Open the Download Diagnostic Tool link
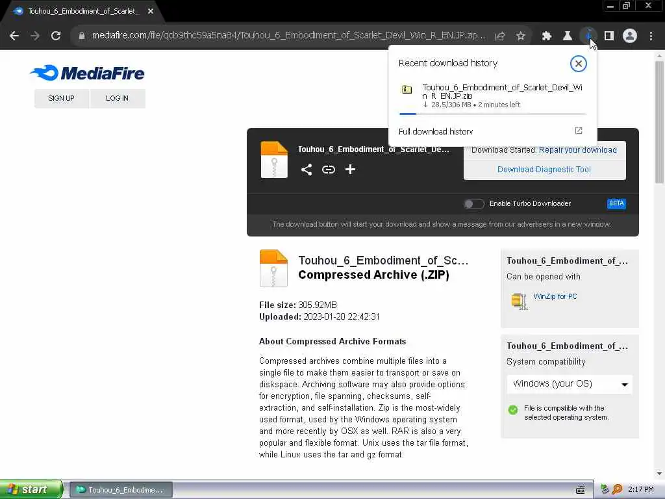The height and width of the screenshot is (499, 665). [544, 170]
